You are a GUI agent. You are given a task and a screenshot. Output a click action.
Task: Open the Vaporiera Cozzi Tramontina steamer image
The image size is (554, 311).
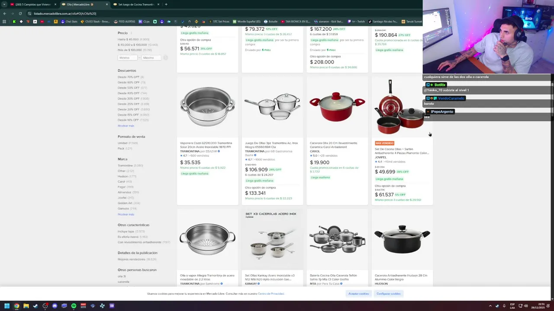(x=207, y=107)
